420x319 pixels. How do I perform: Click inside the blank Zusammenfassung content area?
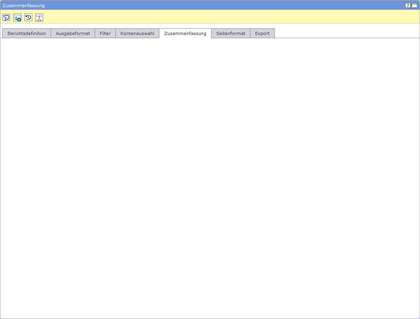pyautogui.click(x=210, y=175)
